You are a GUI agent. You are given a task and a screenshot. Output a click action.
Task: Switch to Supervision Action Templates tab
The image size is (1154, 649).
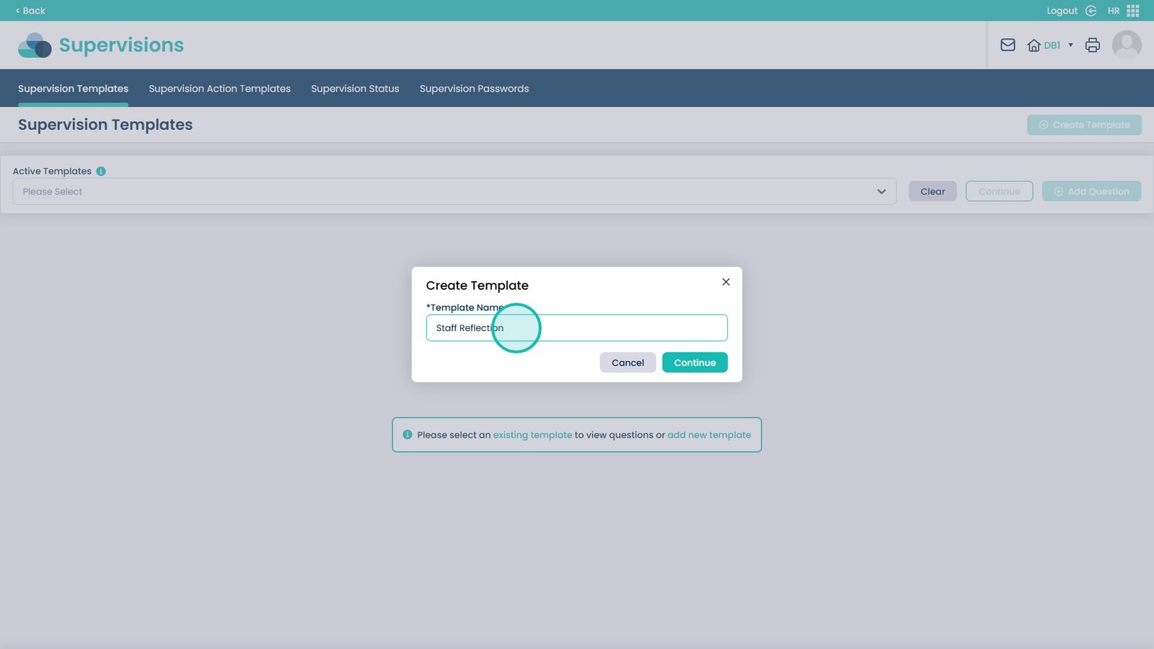[x=219, y=89]
